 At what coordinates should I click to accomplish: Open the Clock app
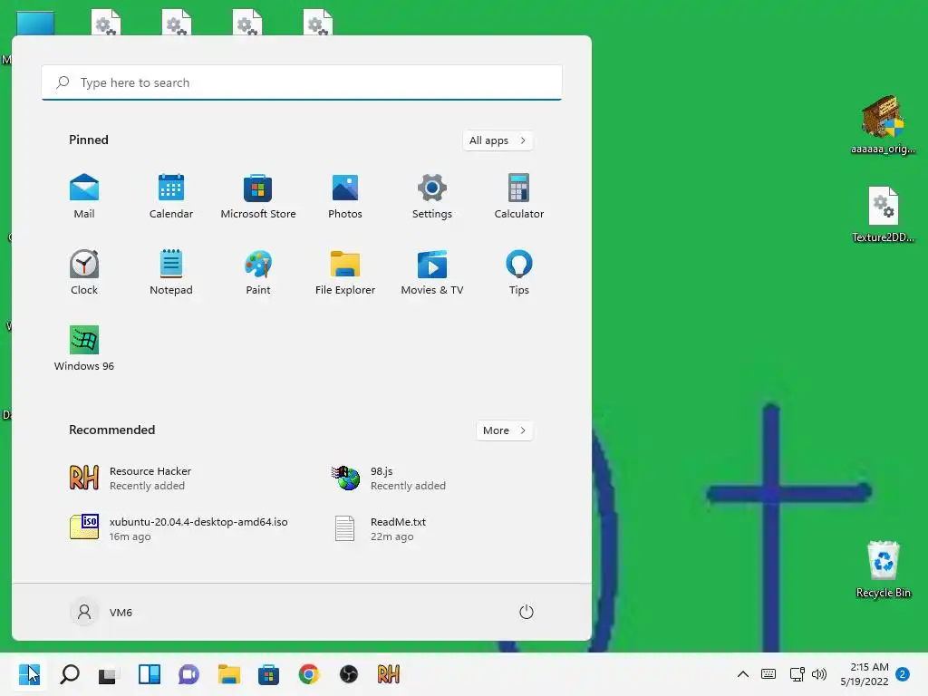click(84, 273)
